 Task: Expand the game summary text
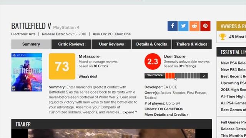point(130,112)
